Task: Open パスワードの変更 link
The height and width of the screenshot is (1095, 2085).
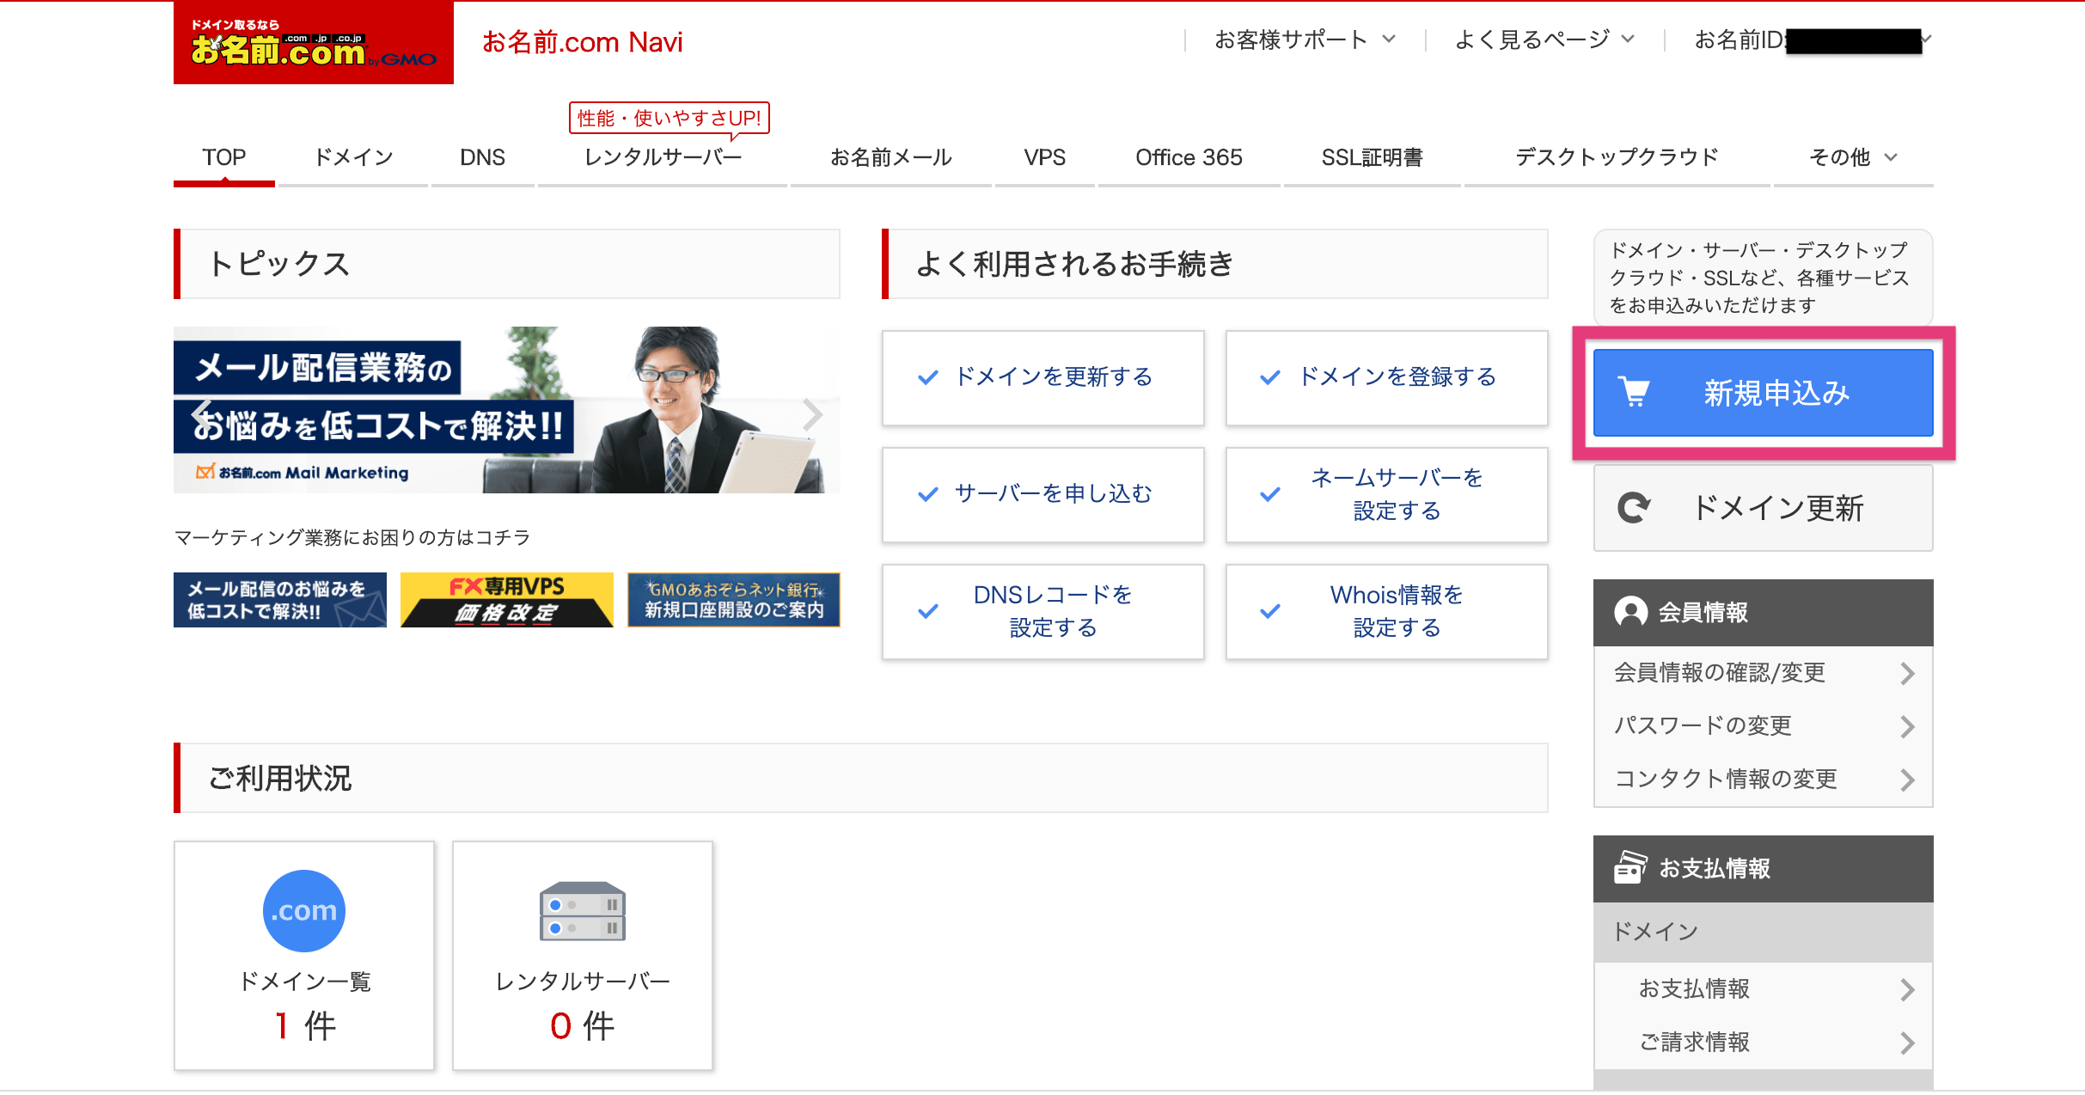Action: pyautogui.click(x=1703, y=726)
